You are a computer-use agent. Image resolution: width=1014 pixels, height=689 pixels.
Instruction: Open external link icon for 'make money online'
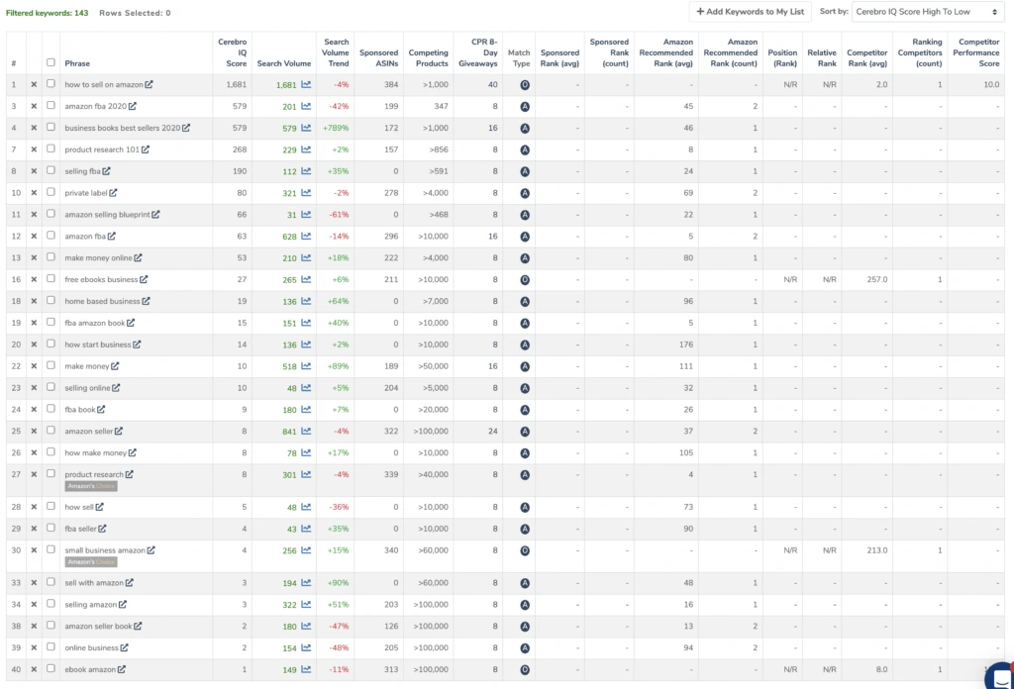138,258
